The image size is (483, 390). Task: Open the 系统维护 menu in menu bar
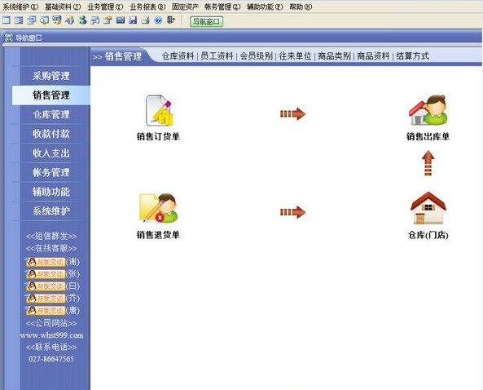pyautogui.click(x=20, y=7)
